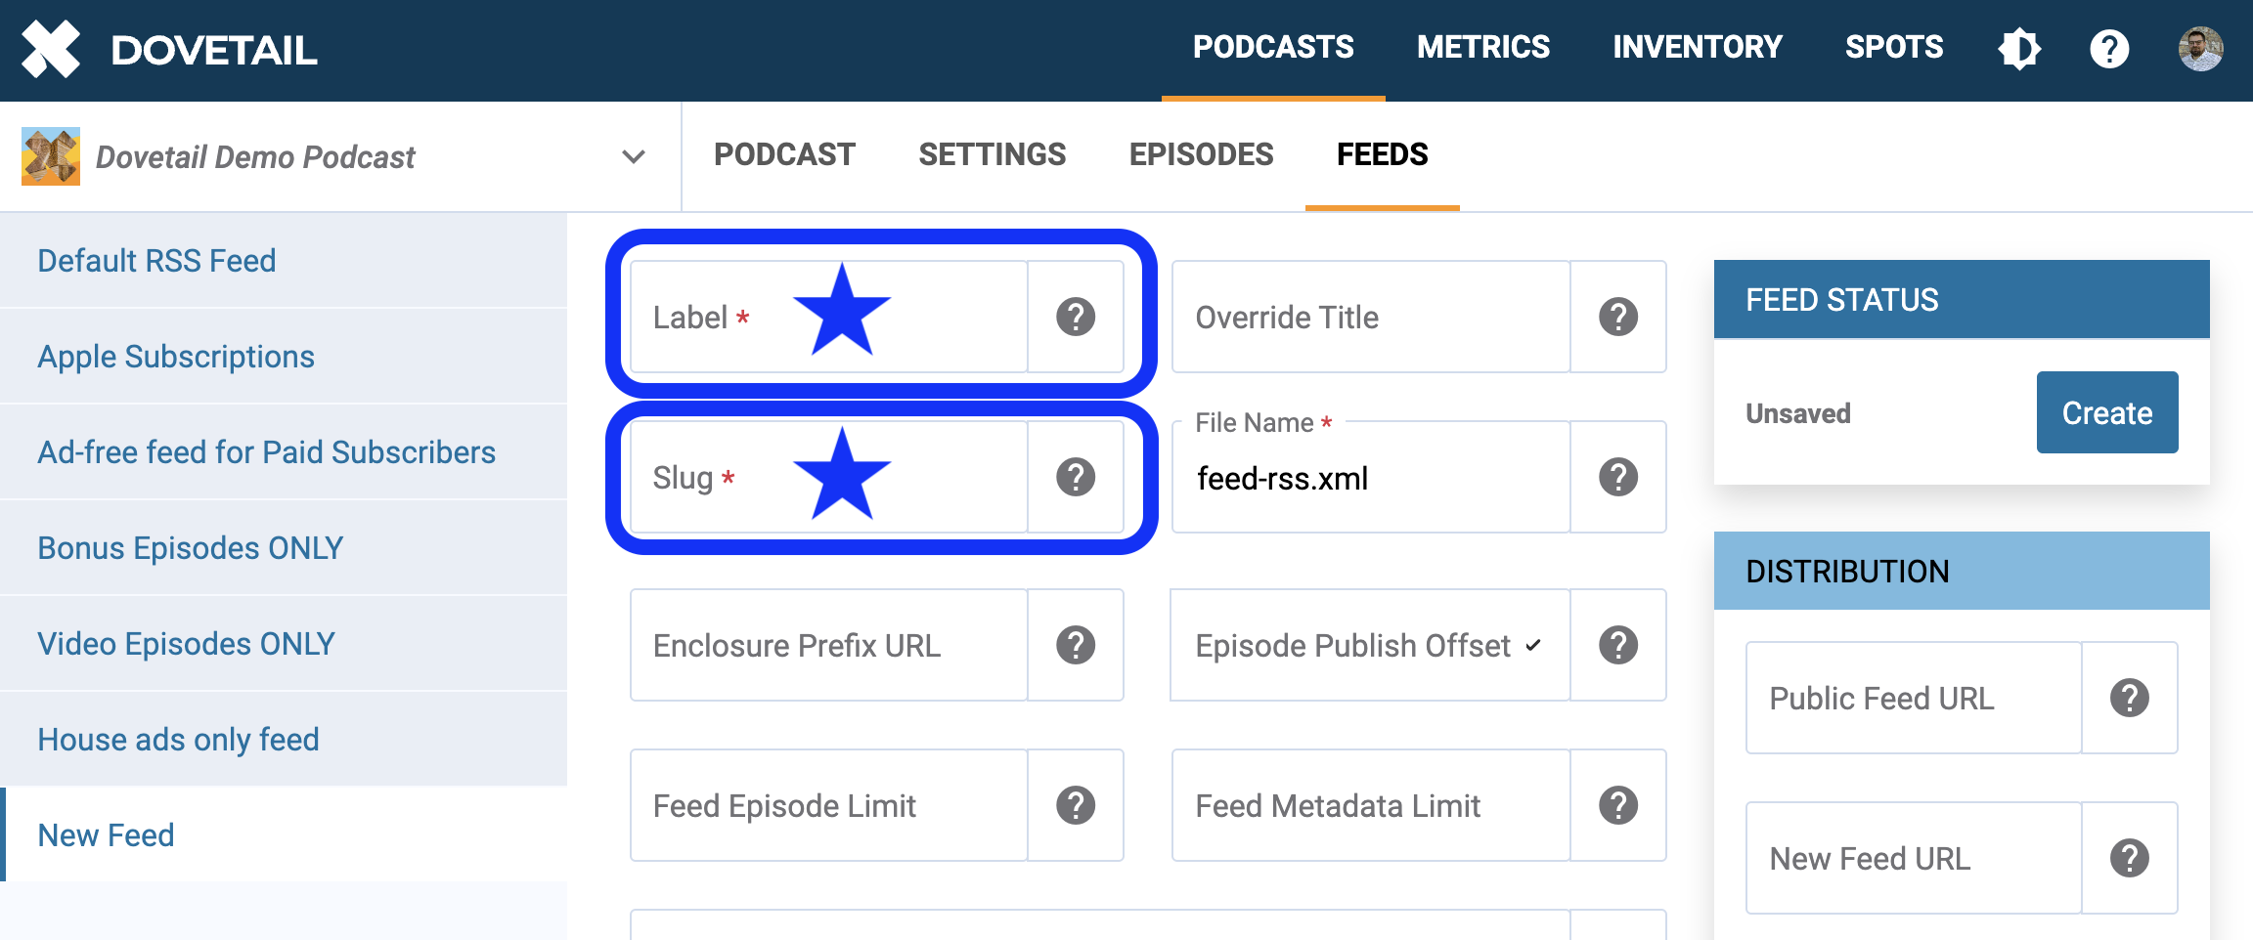This screenshot has height=940, width=2253.
Task: Select the Bonus Episodes ONLY feed
Action: (191, 548)
